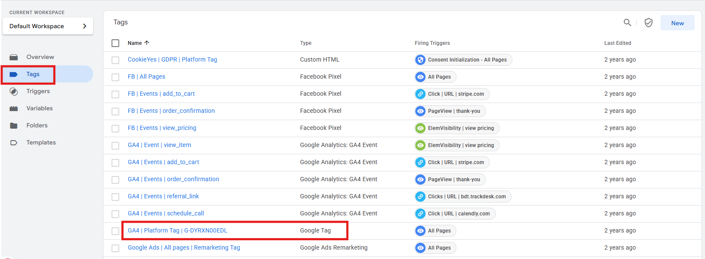Image resolution: width=705 pixels, height=259 pixels.
Task: Click link icon on FB add_to_cart trigger
Action: (420, 94)
